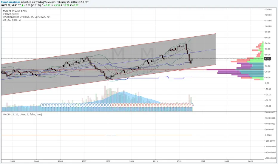This screenshot has width=278, height=164.
Task: Select the MACYS INC, M, BATS legend title
Action: (15, 11)
